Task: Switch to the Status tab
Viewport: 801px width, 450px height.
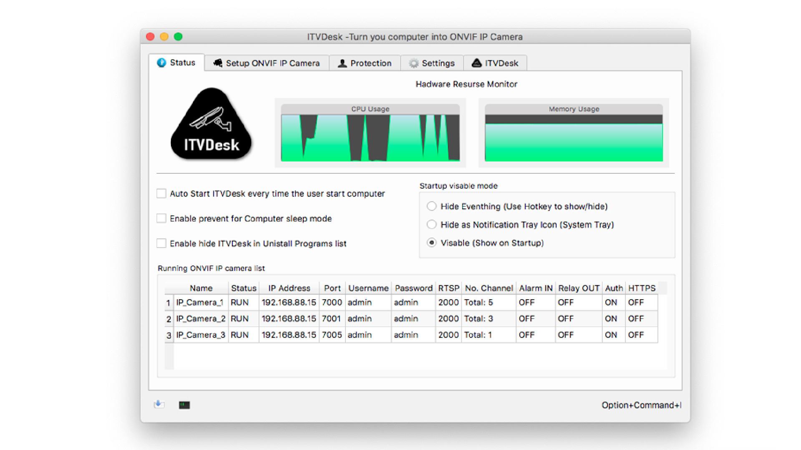Action: [x=176, y=62]
